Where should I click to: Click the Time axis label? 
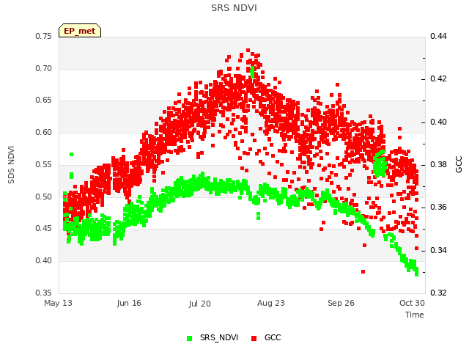(415, 315)
